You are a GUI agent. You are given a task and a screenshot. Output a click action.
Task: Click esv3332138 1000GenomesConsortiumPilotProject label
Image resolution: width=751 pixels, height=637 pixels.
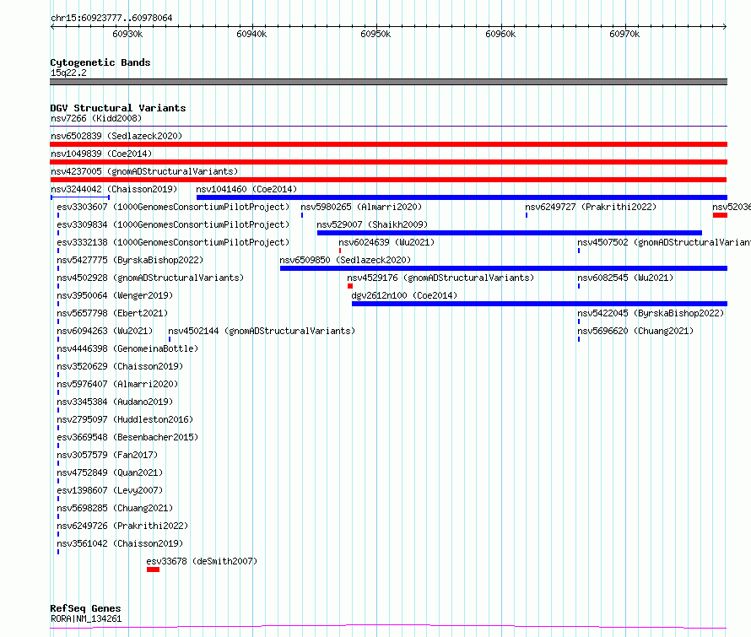coord(173,242)
